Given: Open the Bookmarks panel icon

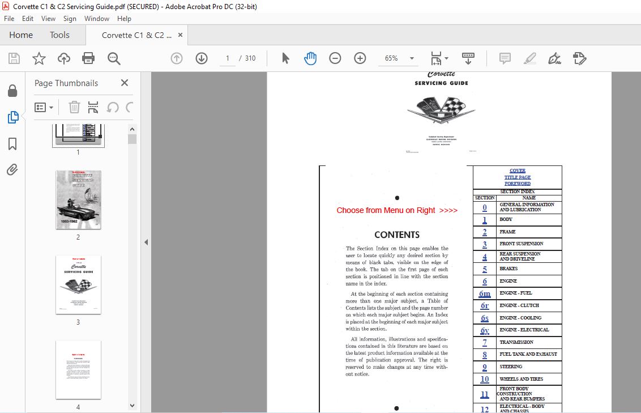Looking at the screenshot, I should [12, 143].
